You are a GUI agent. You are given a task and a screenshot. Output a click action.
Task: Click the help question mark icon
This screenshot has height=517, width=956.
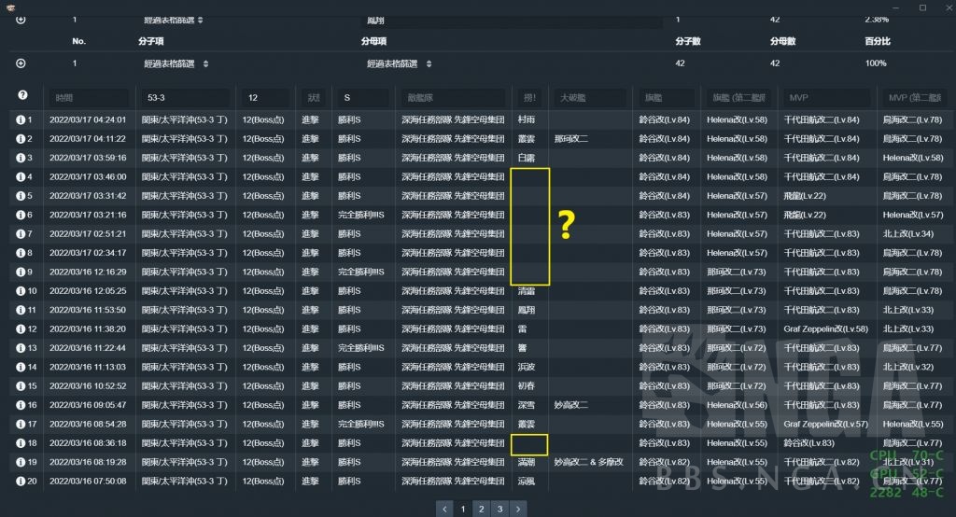pos(22,96)
